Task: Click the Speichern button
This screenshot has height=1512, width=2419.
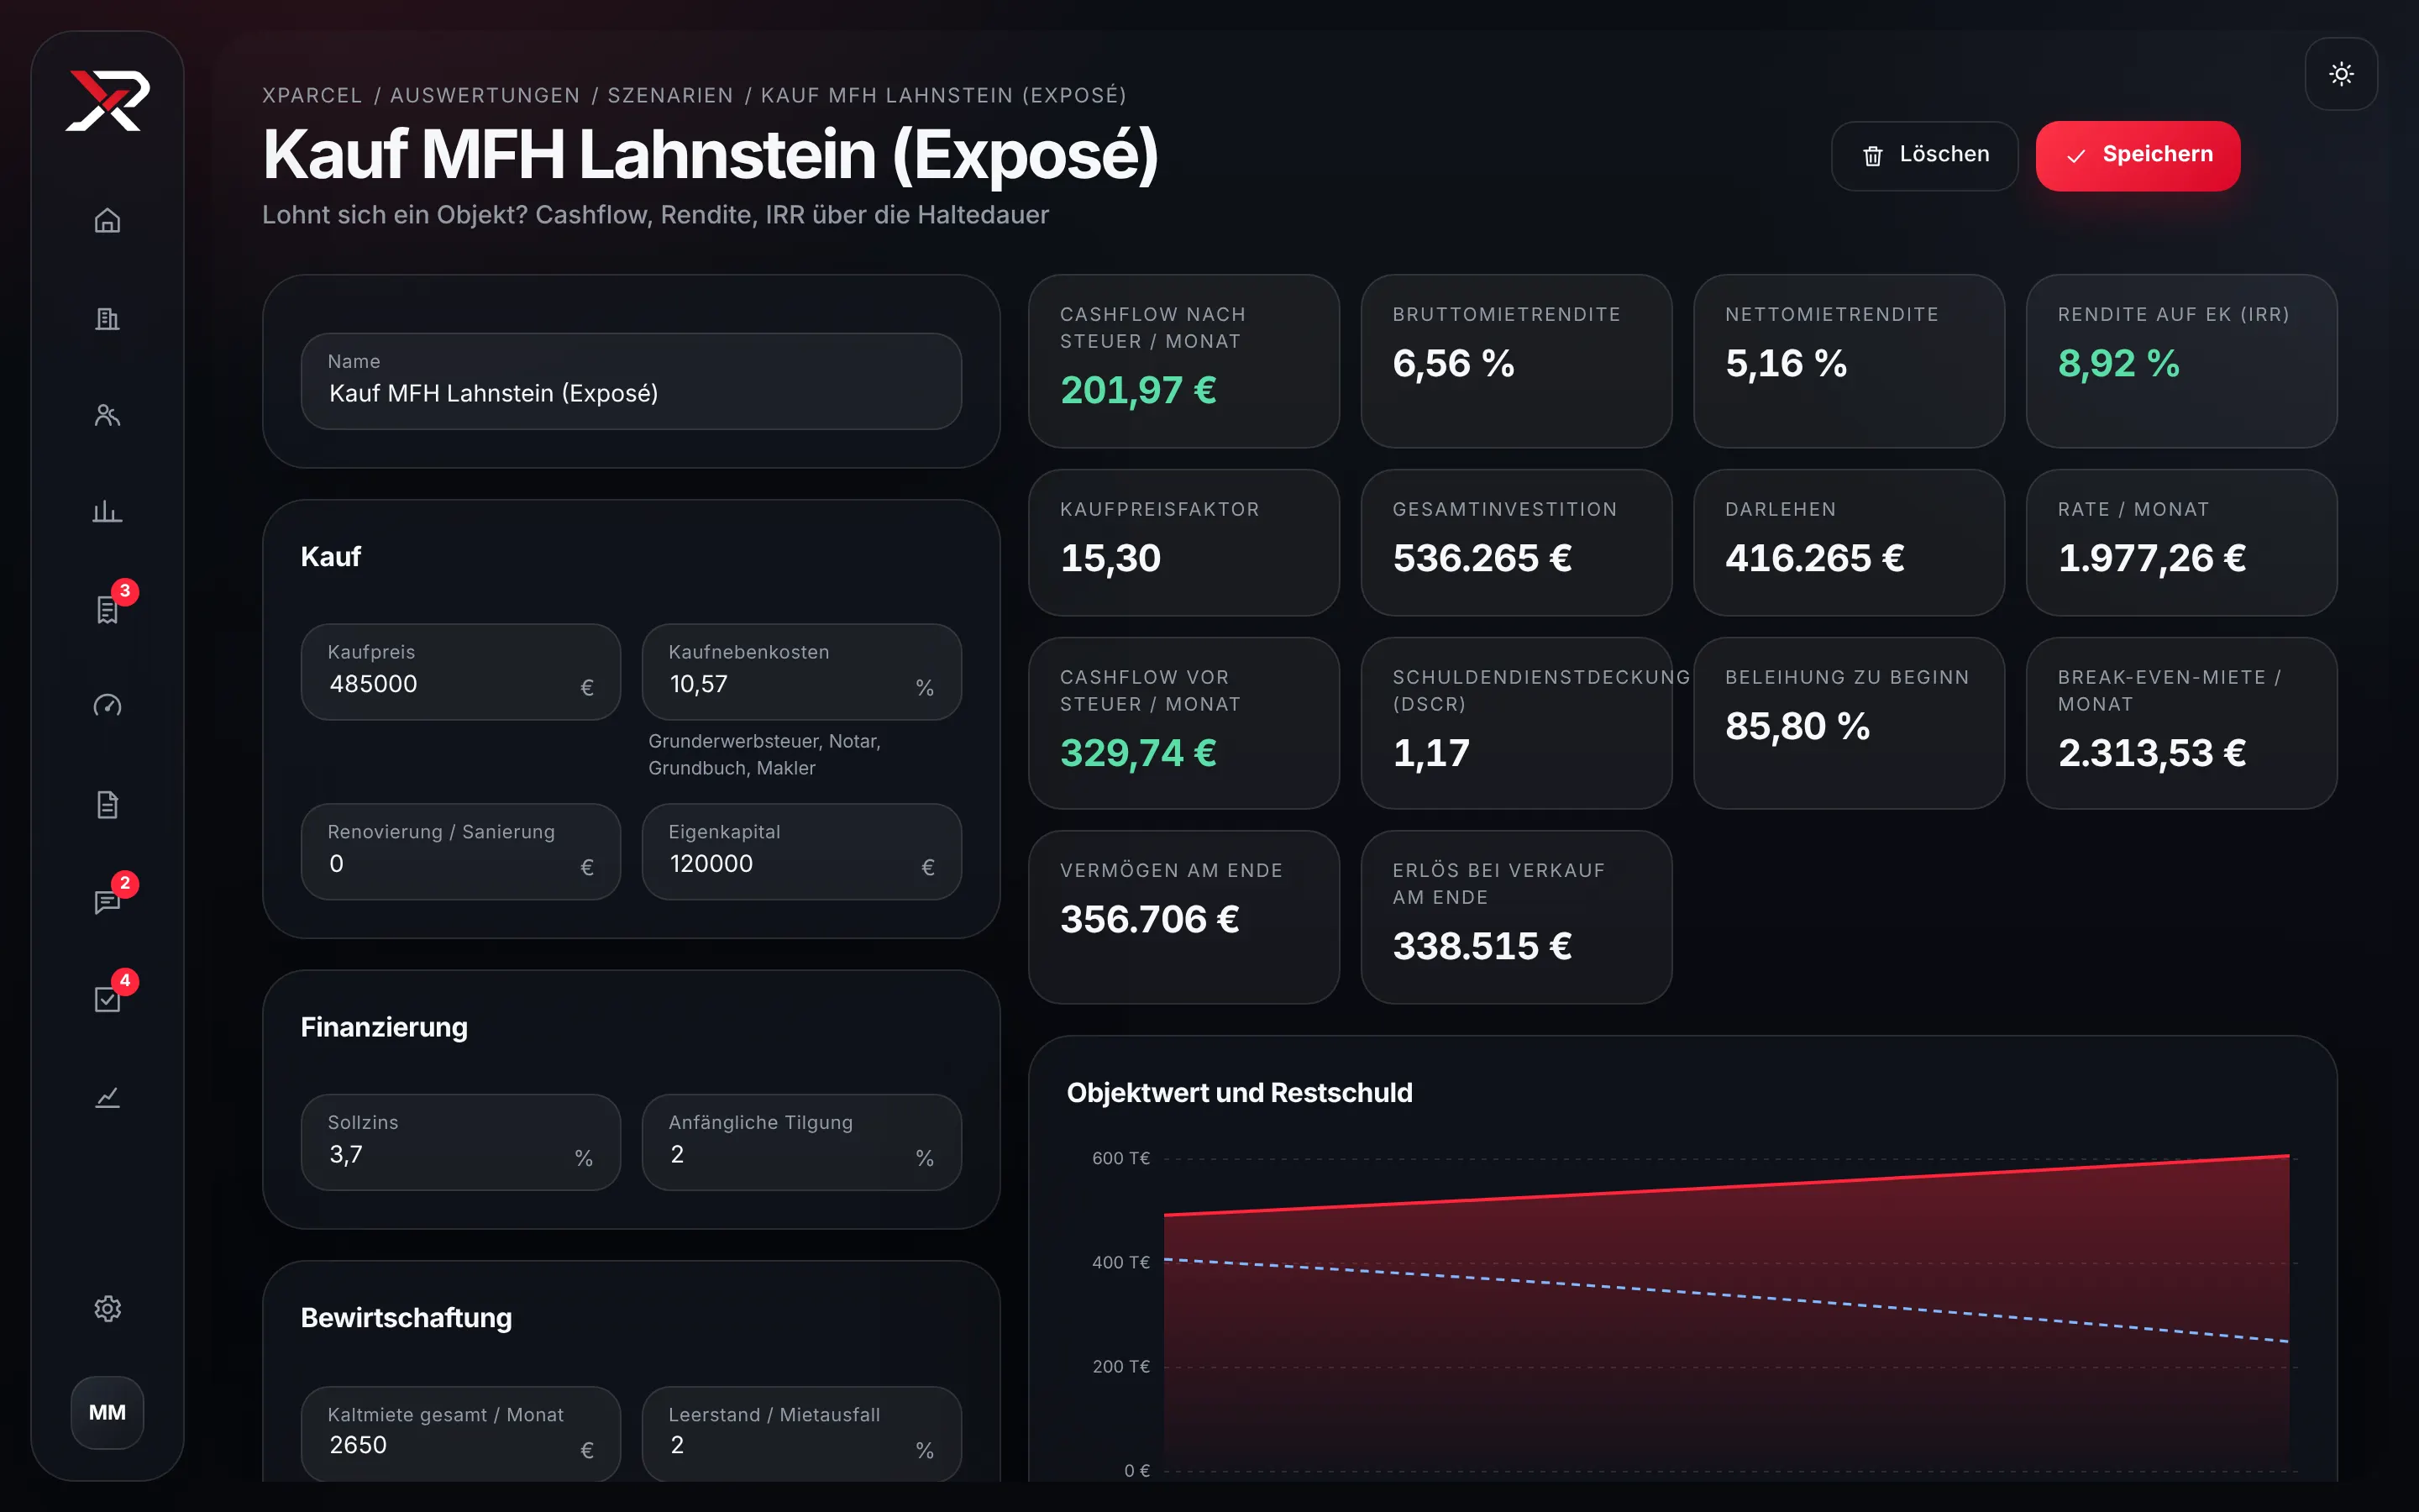Action: pyautogui.click(x=2138, y=155)
